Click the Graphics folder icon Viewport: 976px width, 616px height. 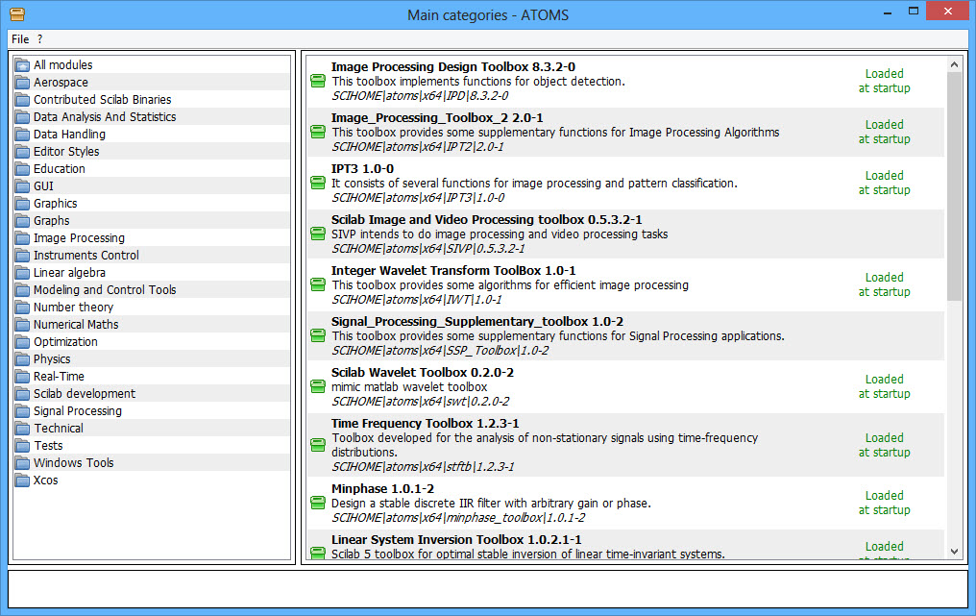pos(22,204)
